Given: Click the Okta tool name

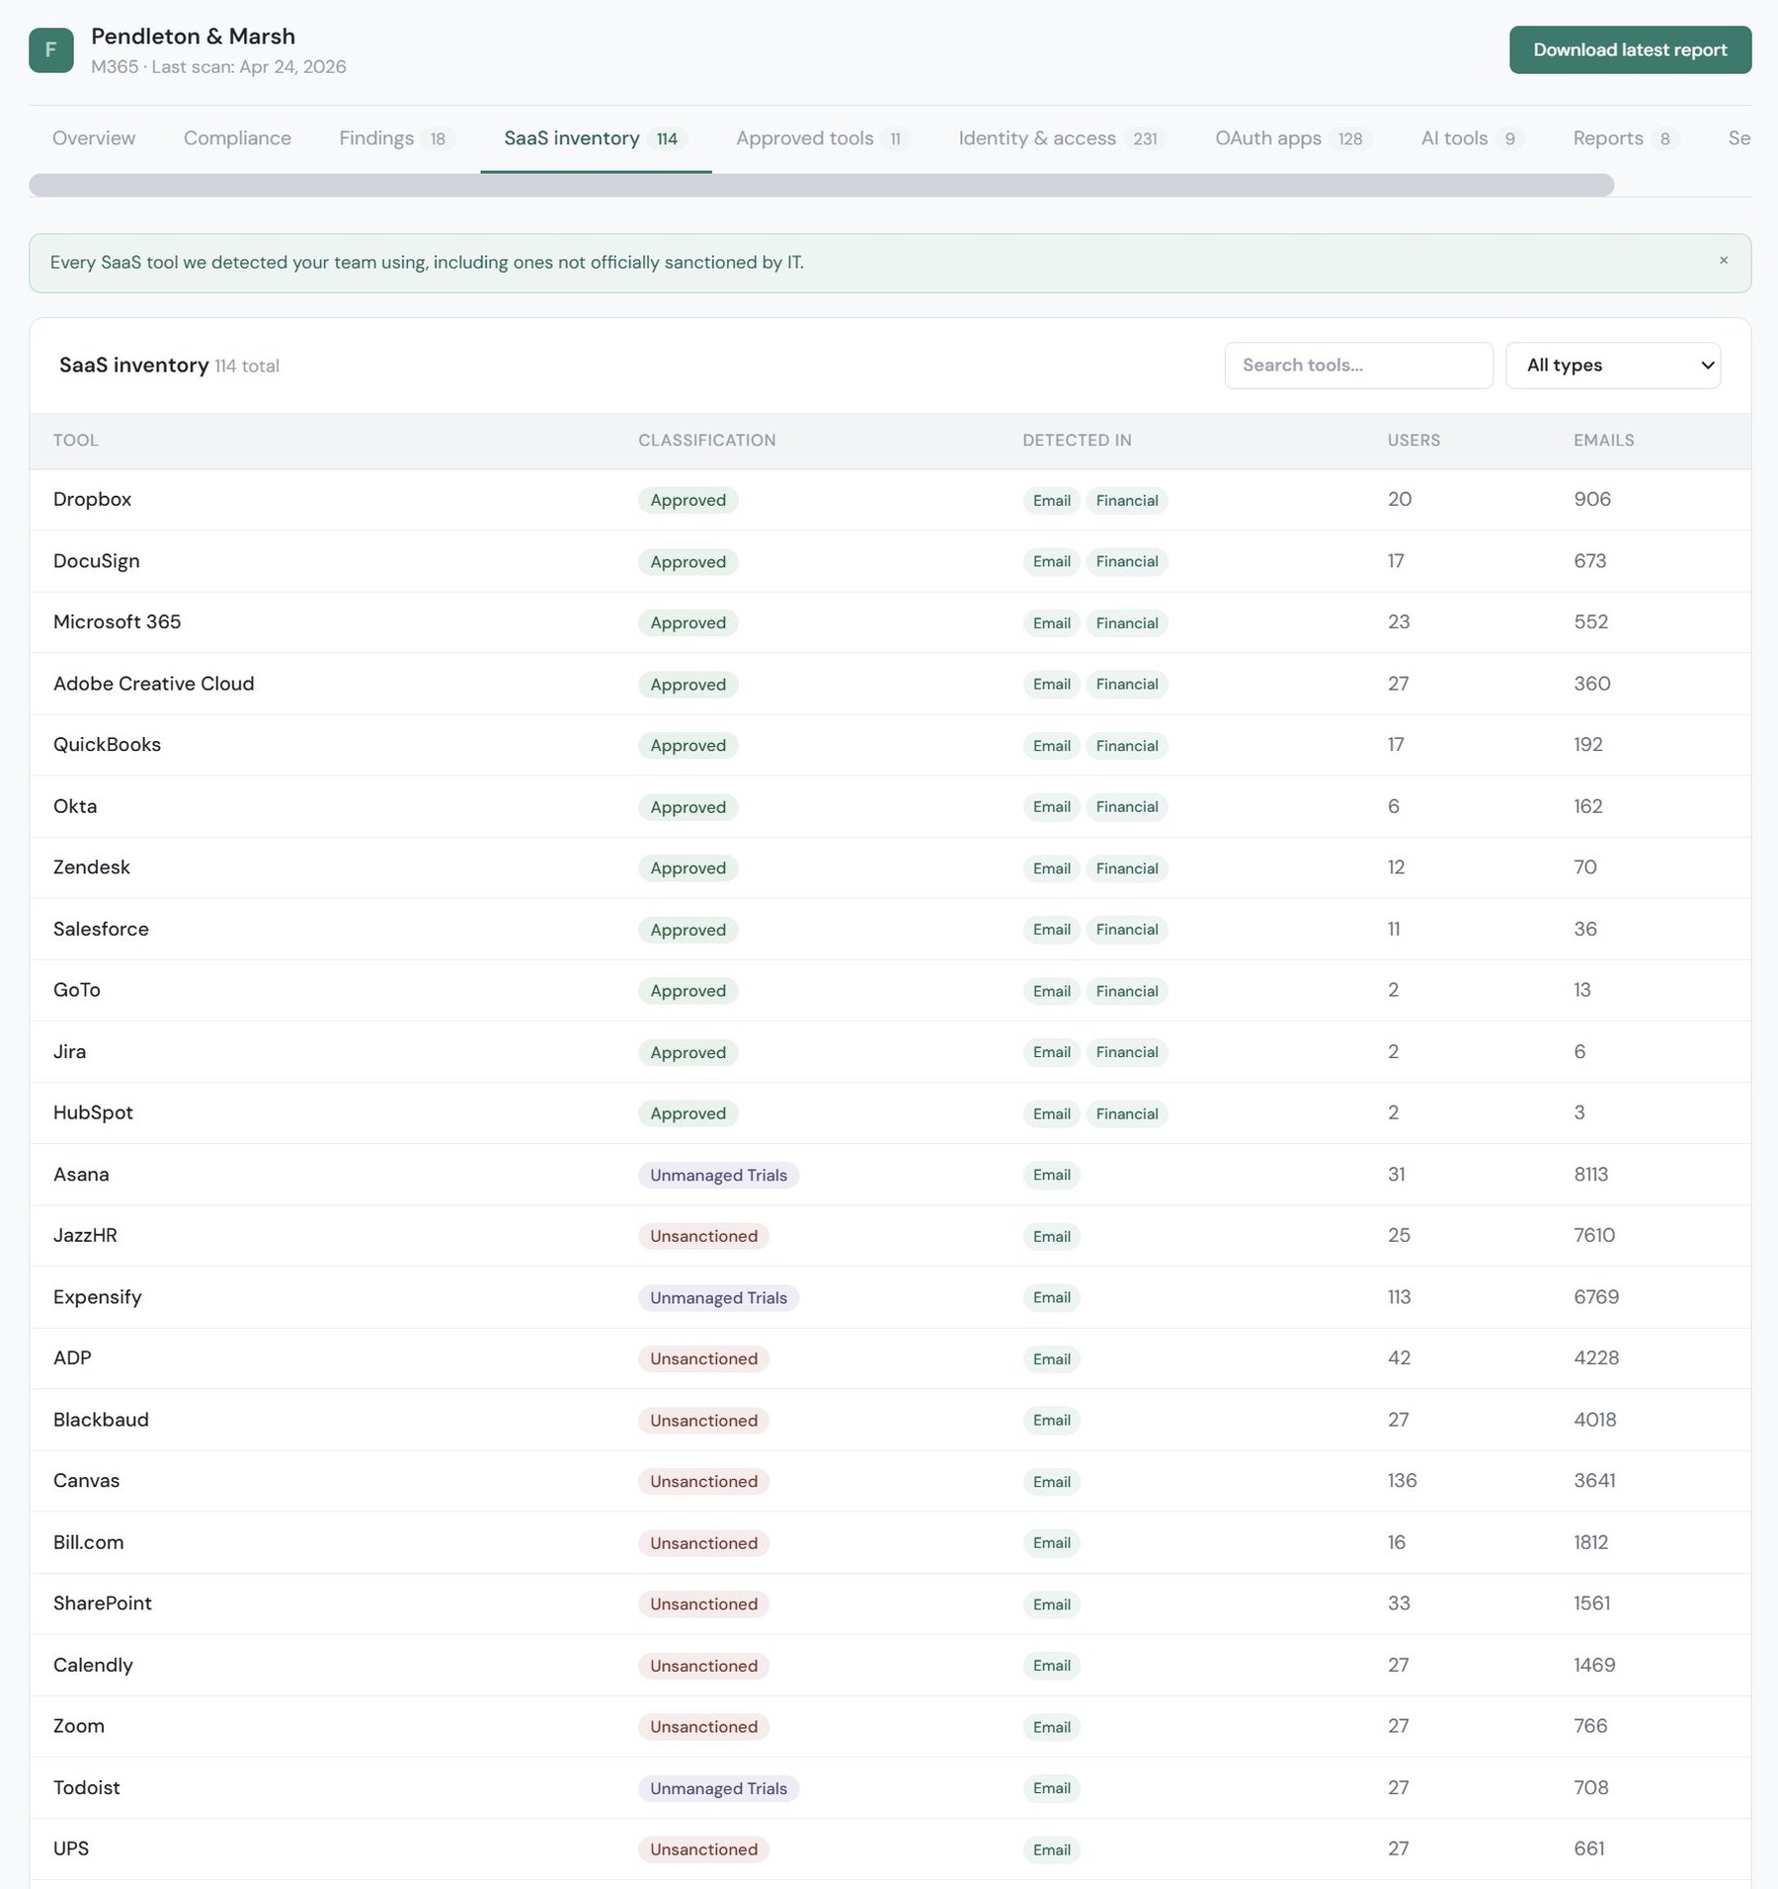Looking at the screenshot, I should point(75,806).
